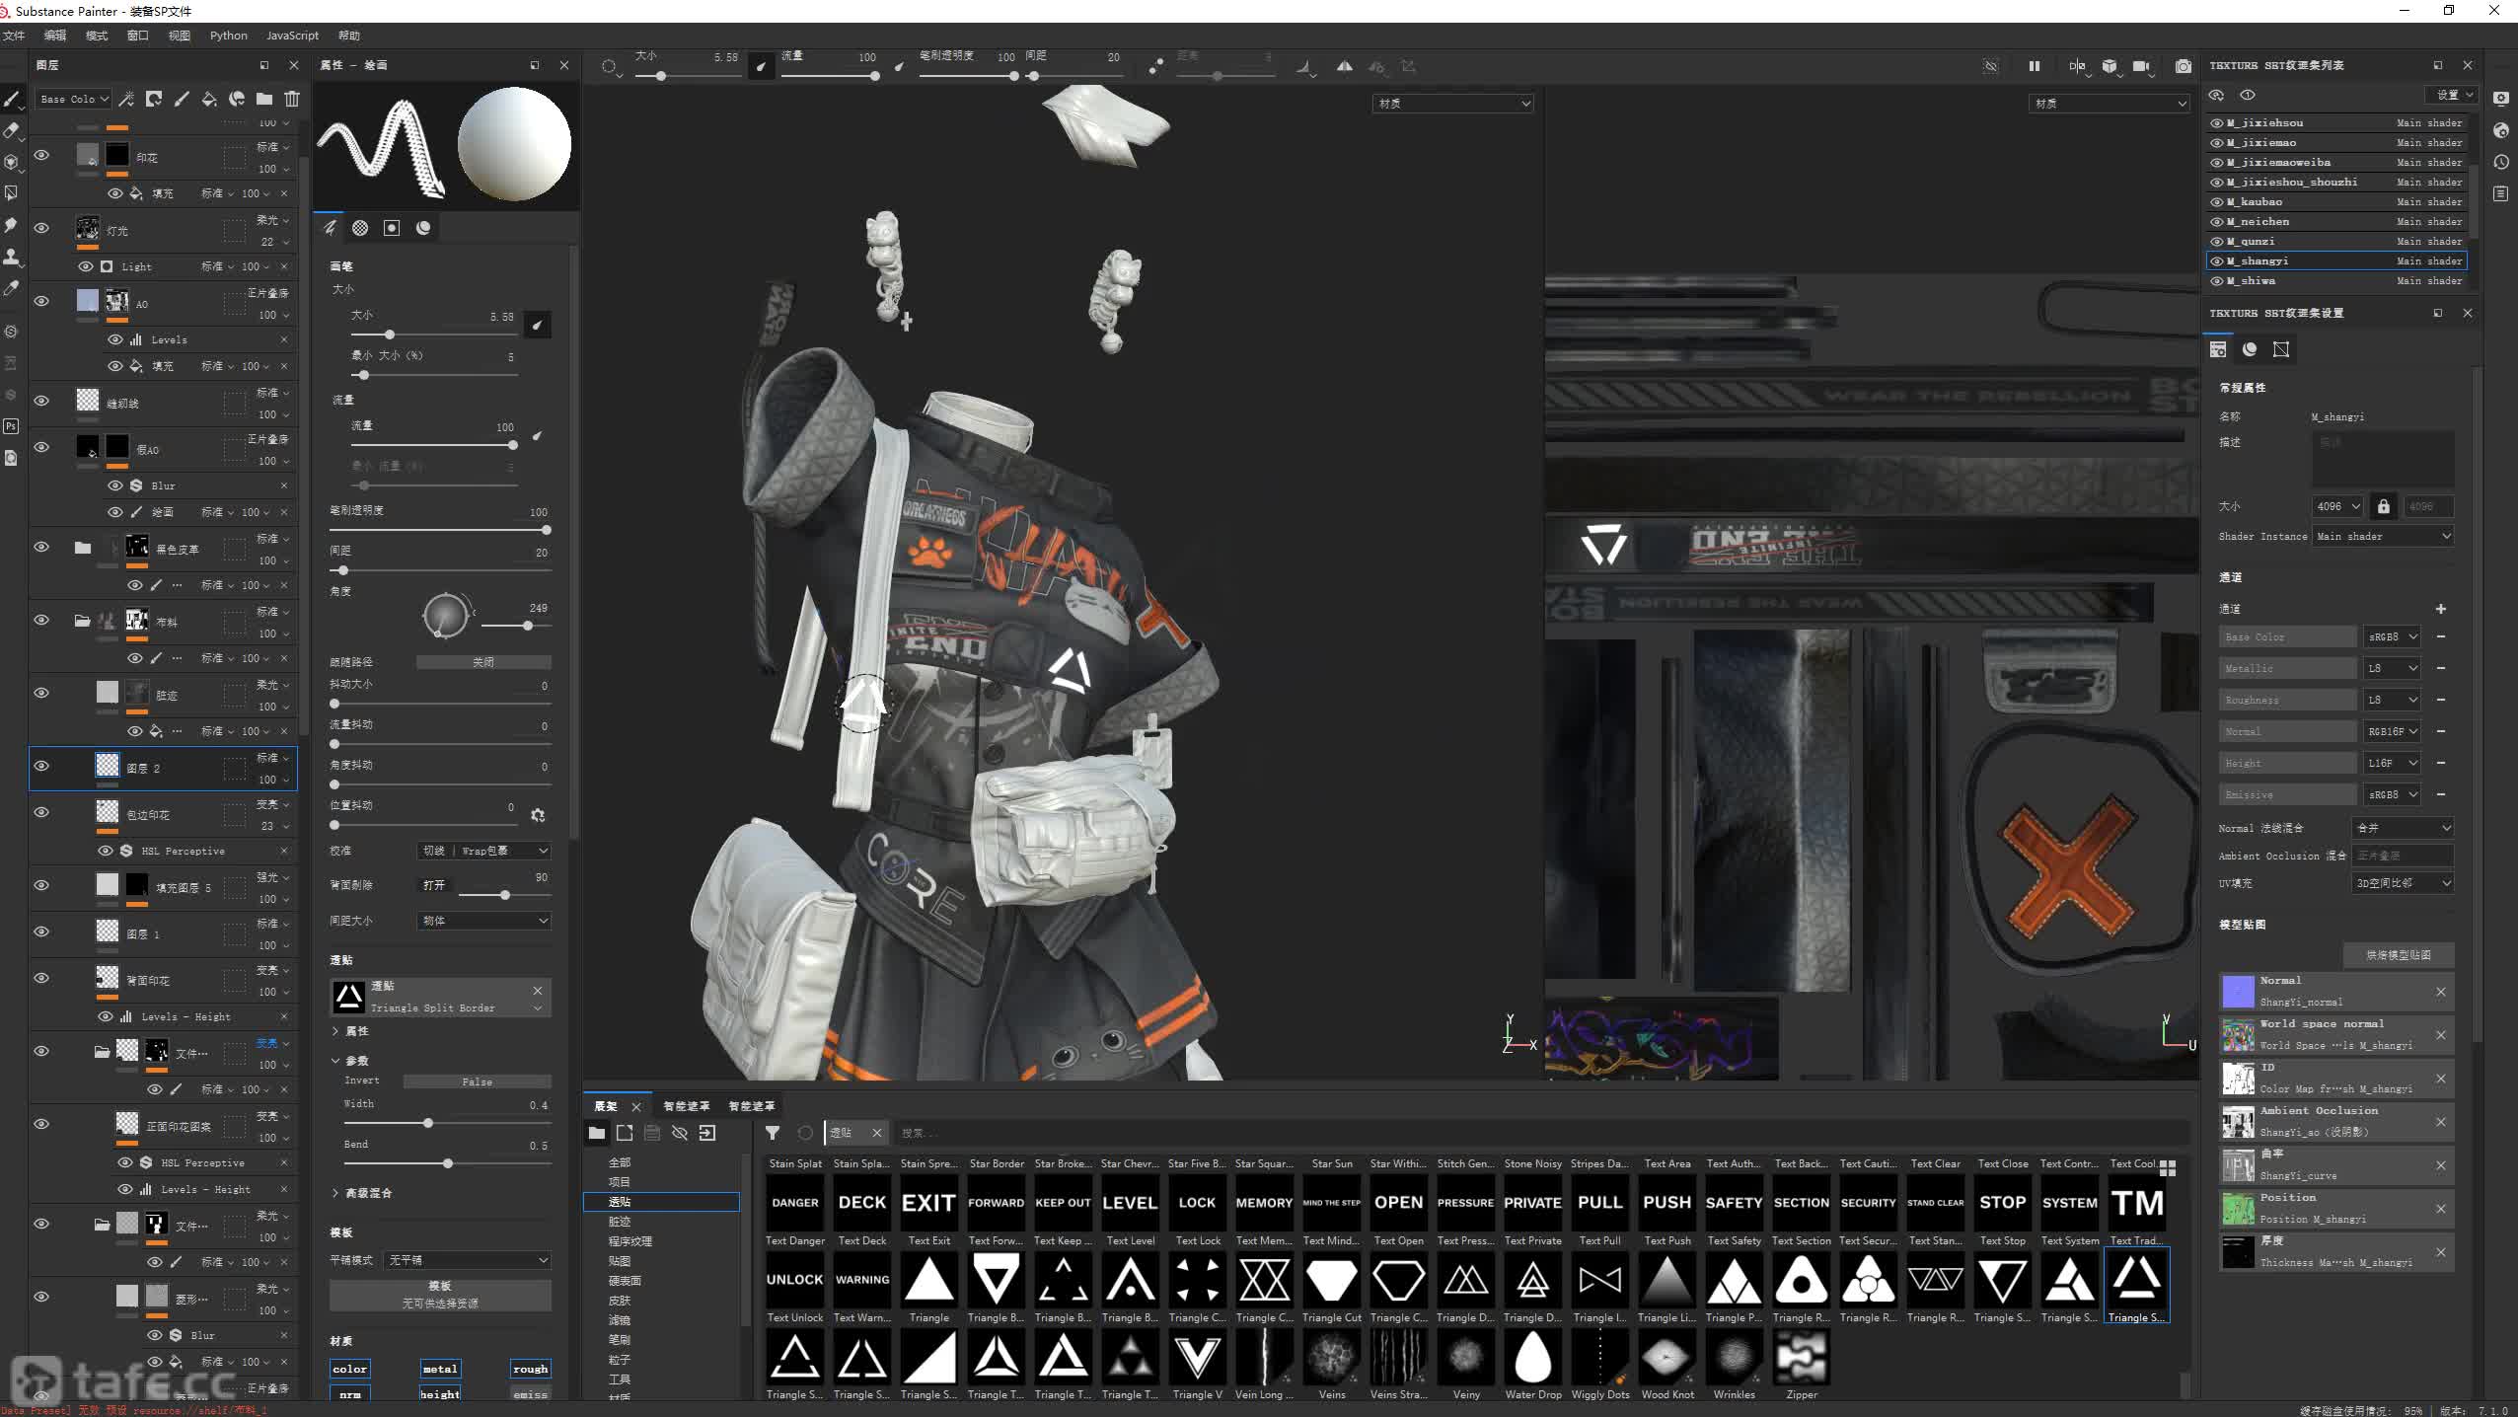
Task: Toggle the size lock icon next to 4096
Action: point(2383,506)
